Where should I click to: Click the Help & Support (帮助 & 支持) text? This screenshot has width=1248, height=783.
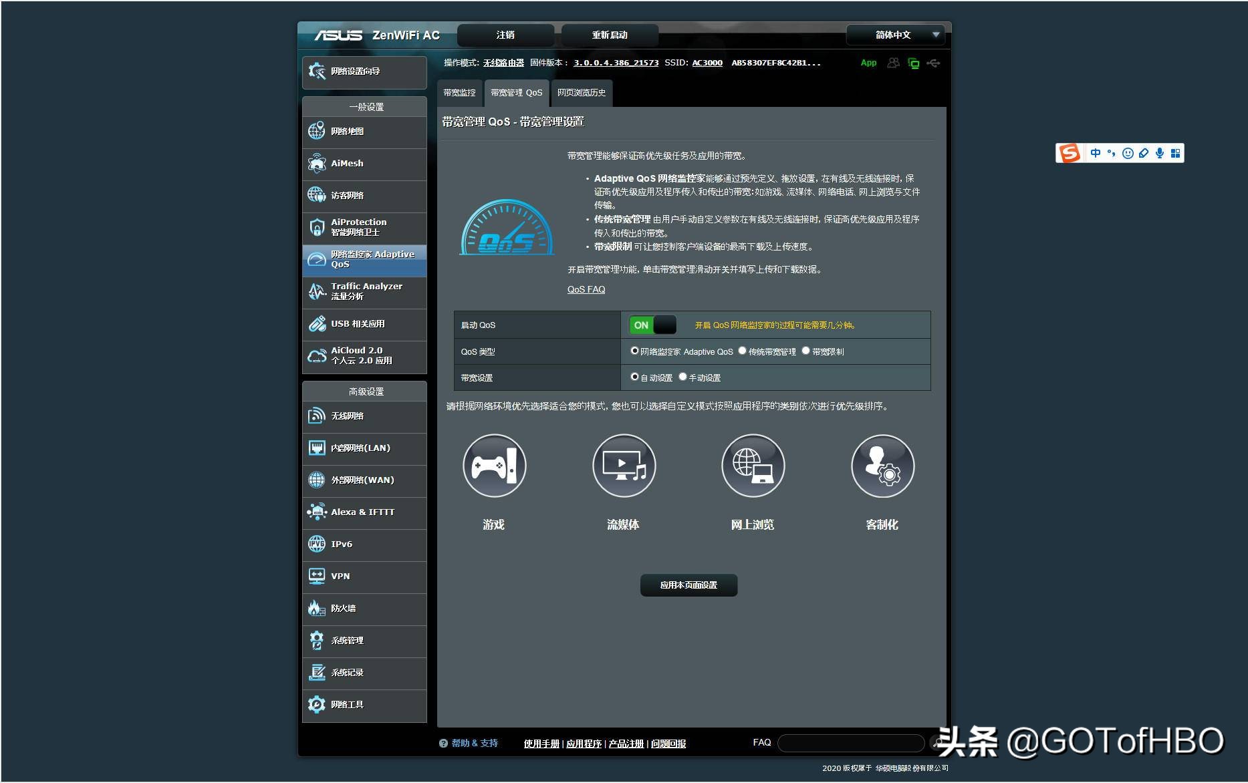pos(475,743)
